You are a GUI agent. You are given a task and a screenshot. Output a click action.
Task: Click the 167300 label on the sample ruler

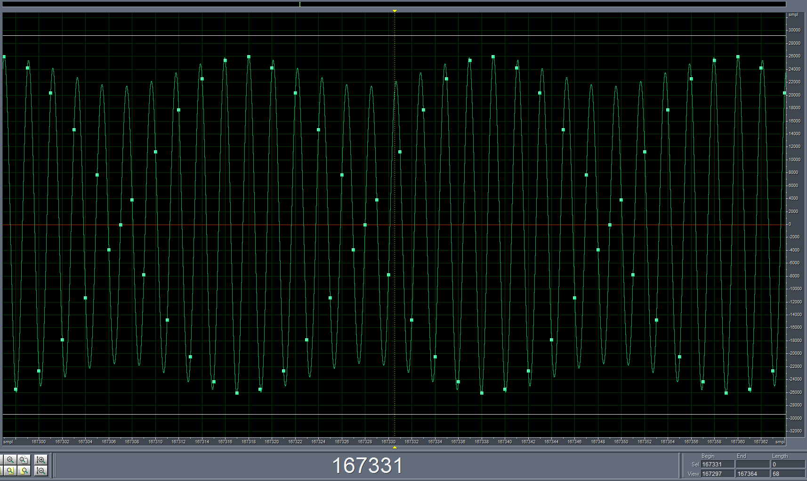tap(39, 442)
